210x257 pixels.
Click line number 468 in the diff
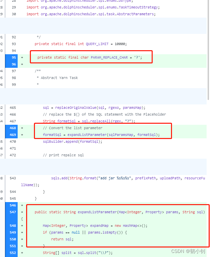pos(13,128)
